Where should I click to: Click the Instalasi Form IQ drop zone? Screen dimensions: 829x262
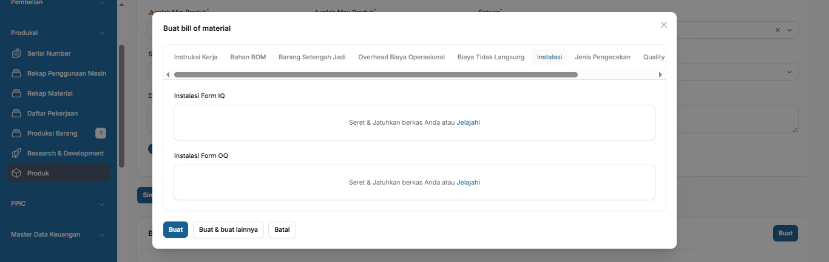click(x=414, y=123)
